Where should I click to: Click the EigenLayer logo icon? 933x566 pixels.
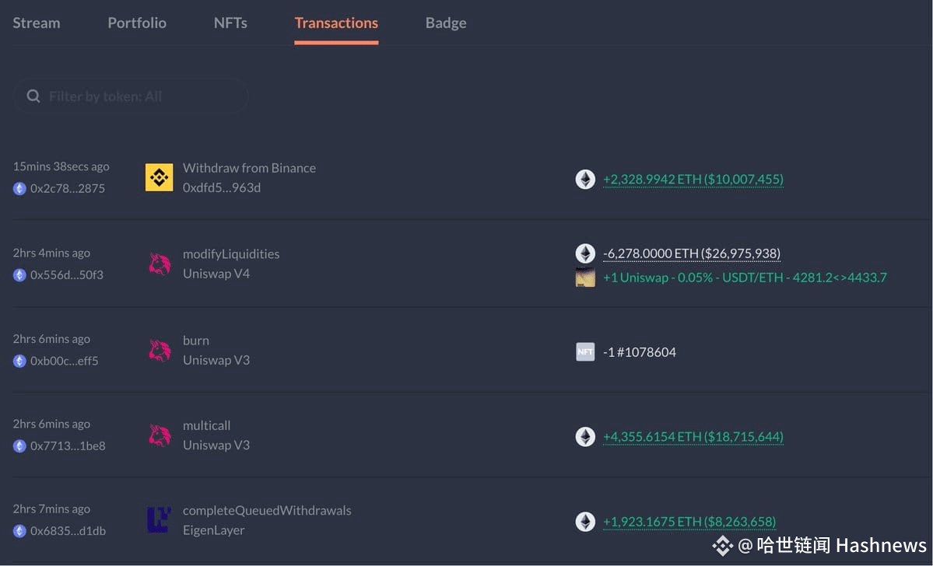159,519
